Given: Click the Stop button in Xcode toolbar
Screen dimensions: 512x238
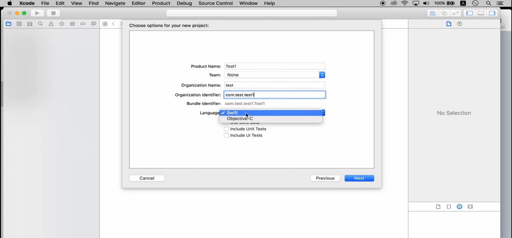Looking at the screenshot, I should point(53,13).
